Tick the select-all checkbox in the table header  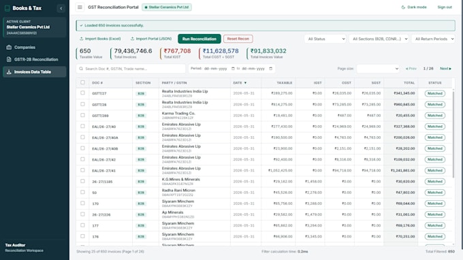82,82
